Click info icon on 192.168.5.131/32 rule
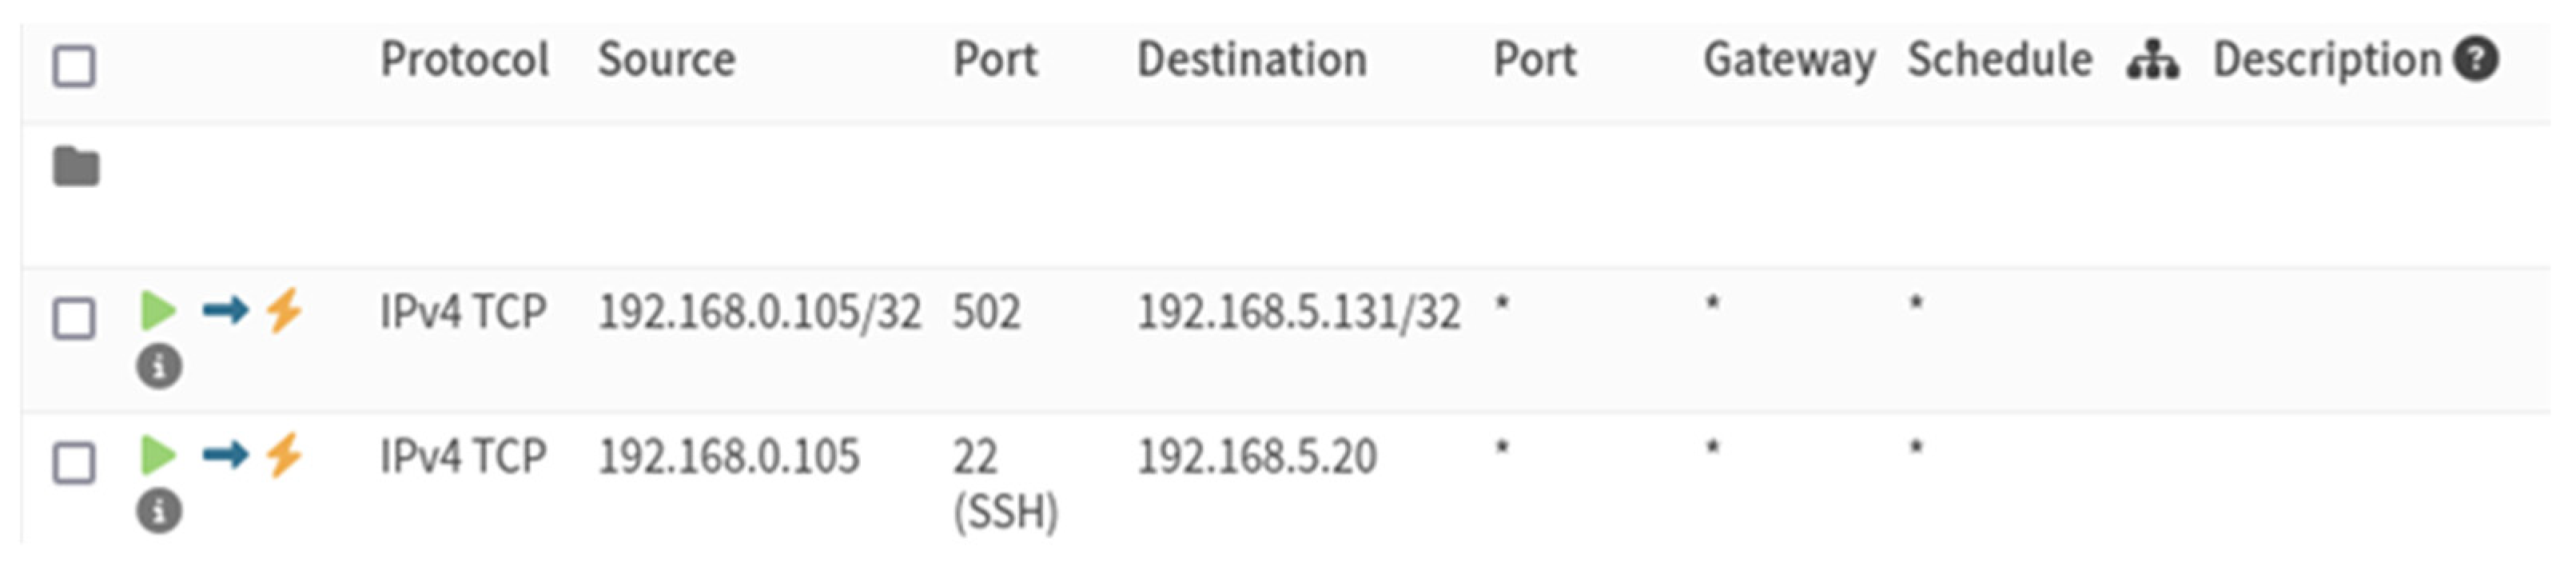This screenshot has width=2576, height=574. coord(159,366)
